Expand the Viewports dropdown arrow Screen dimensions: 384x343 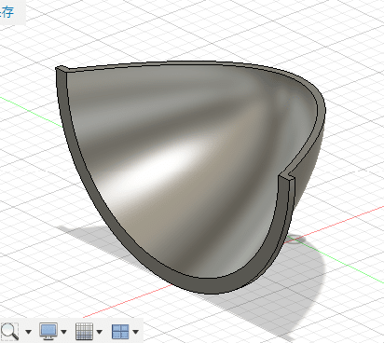(135, 332)
